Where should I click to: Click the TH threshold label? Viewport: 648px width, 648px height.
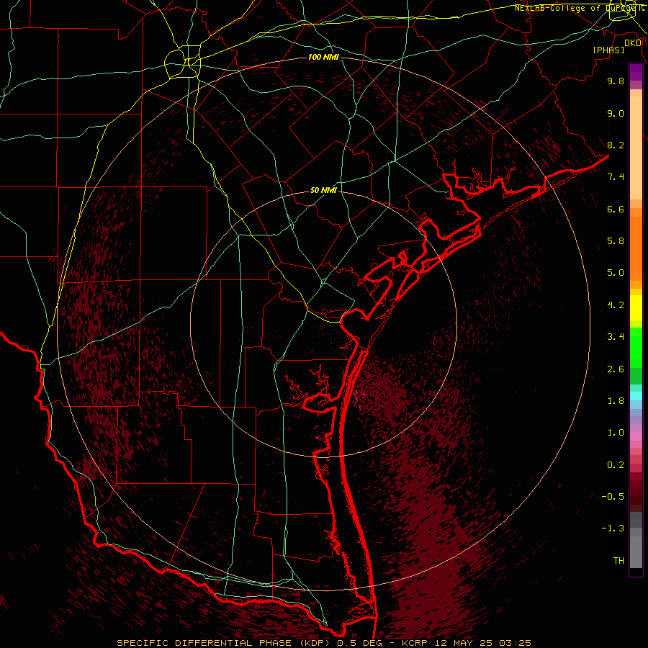click(618, 561)
